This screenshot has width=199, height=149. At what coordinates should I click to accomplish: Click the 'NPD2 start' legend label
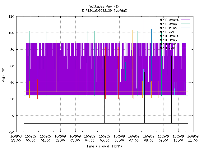coord(169,20)
